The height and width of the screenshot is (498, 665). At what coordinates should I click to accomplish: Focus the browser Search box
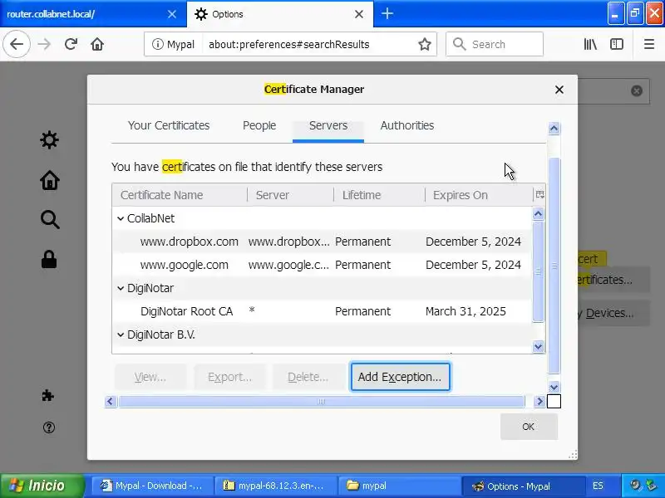495,44
